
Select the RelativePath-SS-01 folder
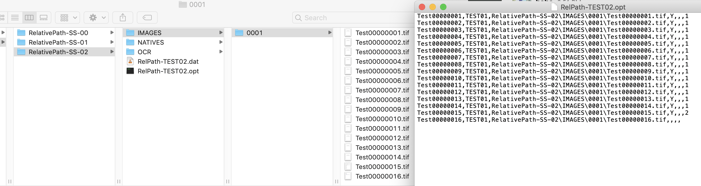(x=64, y=42)
